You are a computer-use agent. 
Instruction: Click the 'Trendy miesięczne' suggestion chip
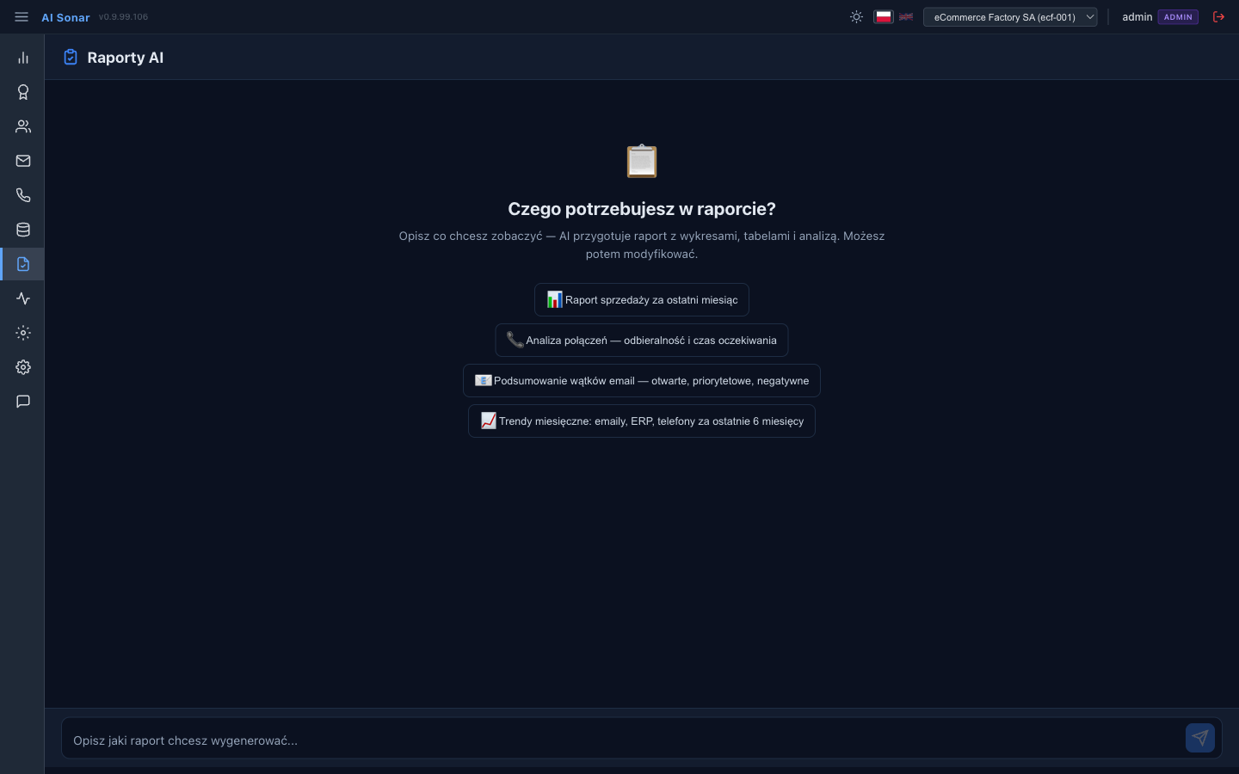pyautogui.click(x=642, y=421)
